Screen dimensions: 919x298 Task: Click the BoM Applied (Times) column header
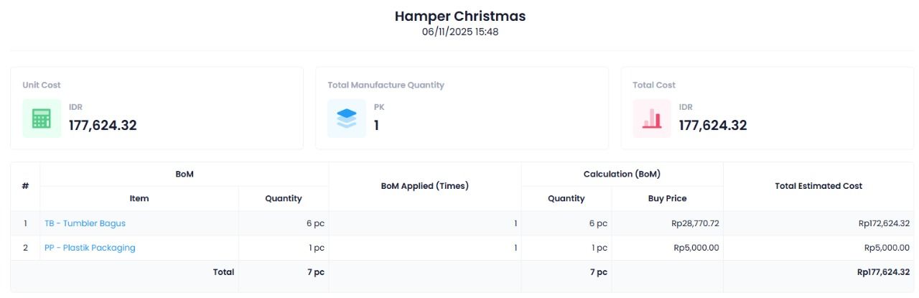[x=424, y=186]
